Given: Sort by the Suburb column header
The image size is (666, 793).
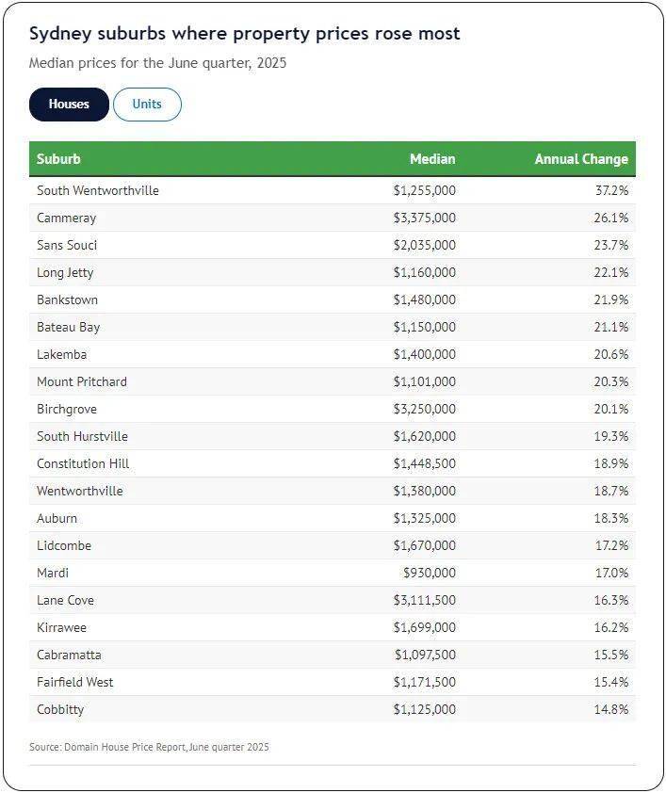Looking at the screenshot, I should click(58, 159).
